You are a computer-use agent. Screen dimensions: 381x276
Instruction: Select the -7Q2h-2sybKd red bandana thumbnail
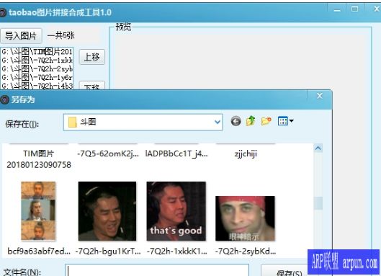245,218
